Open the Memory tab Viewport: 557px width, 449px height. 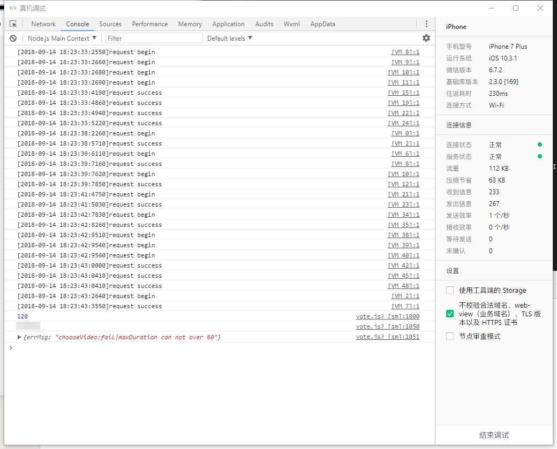click(x=190, y=24)
